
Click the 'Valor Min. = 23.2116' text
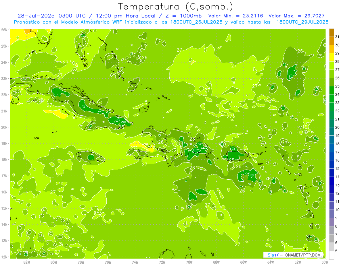click(236, 15)
